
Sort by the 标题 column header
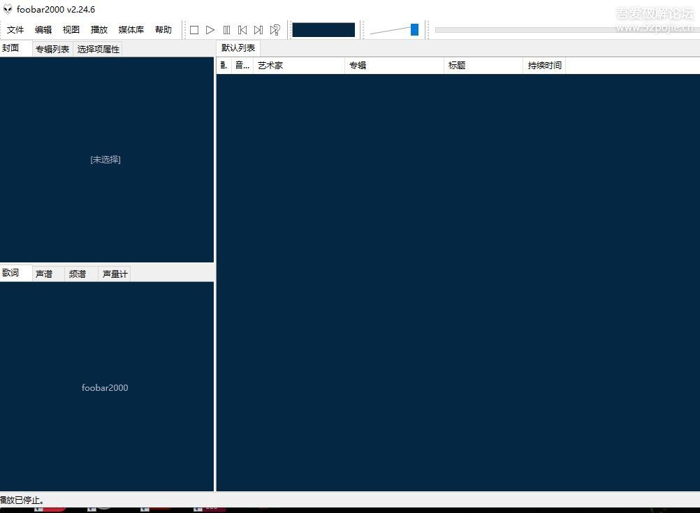(x=483, y=66)
